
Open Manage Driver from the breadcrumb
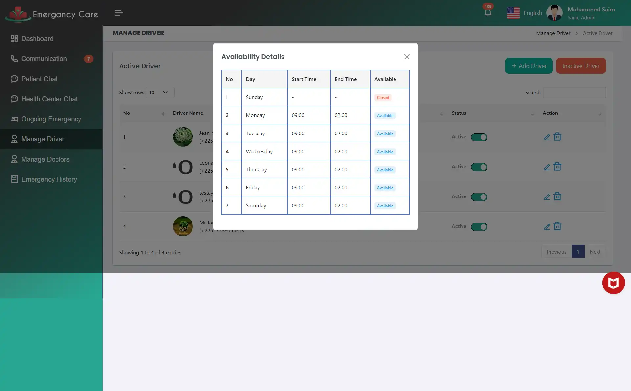tap(553, 33)
